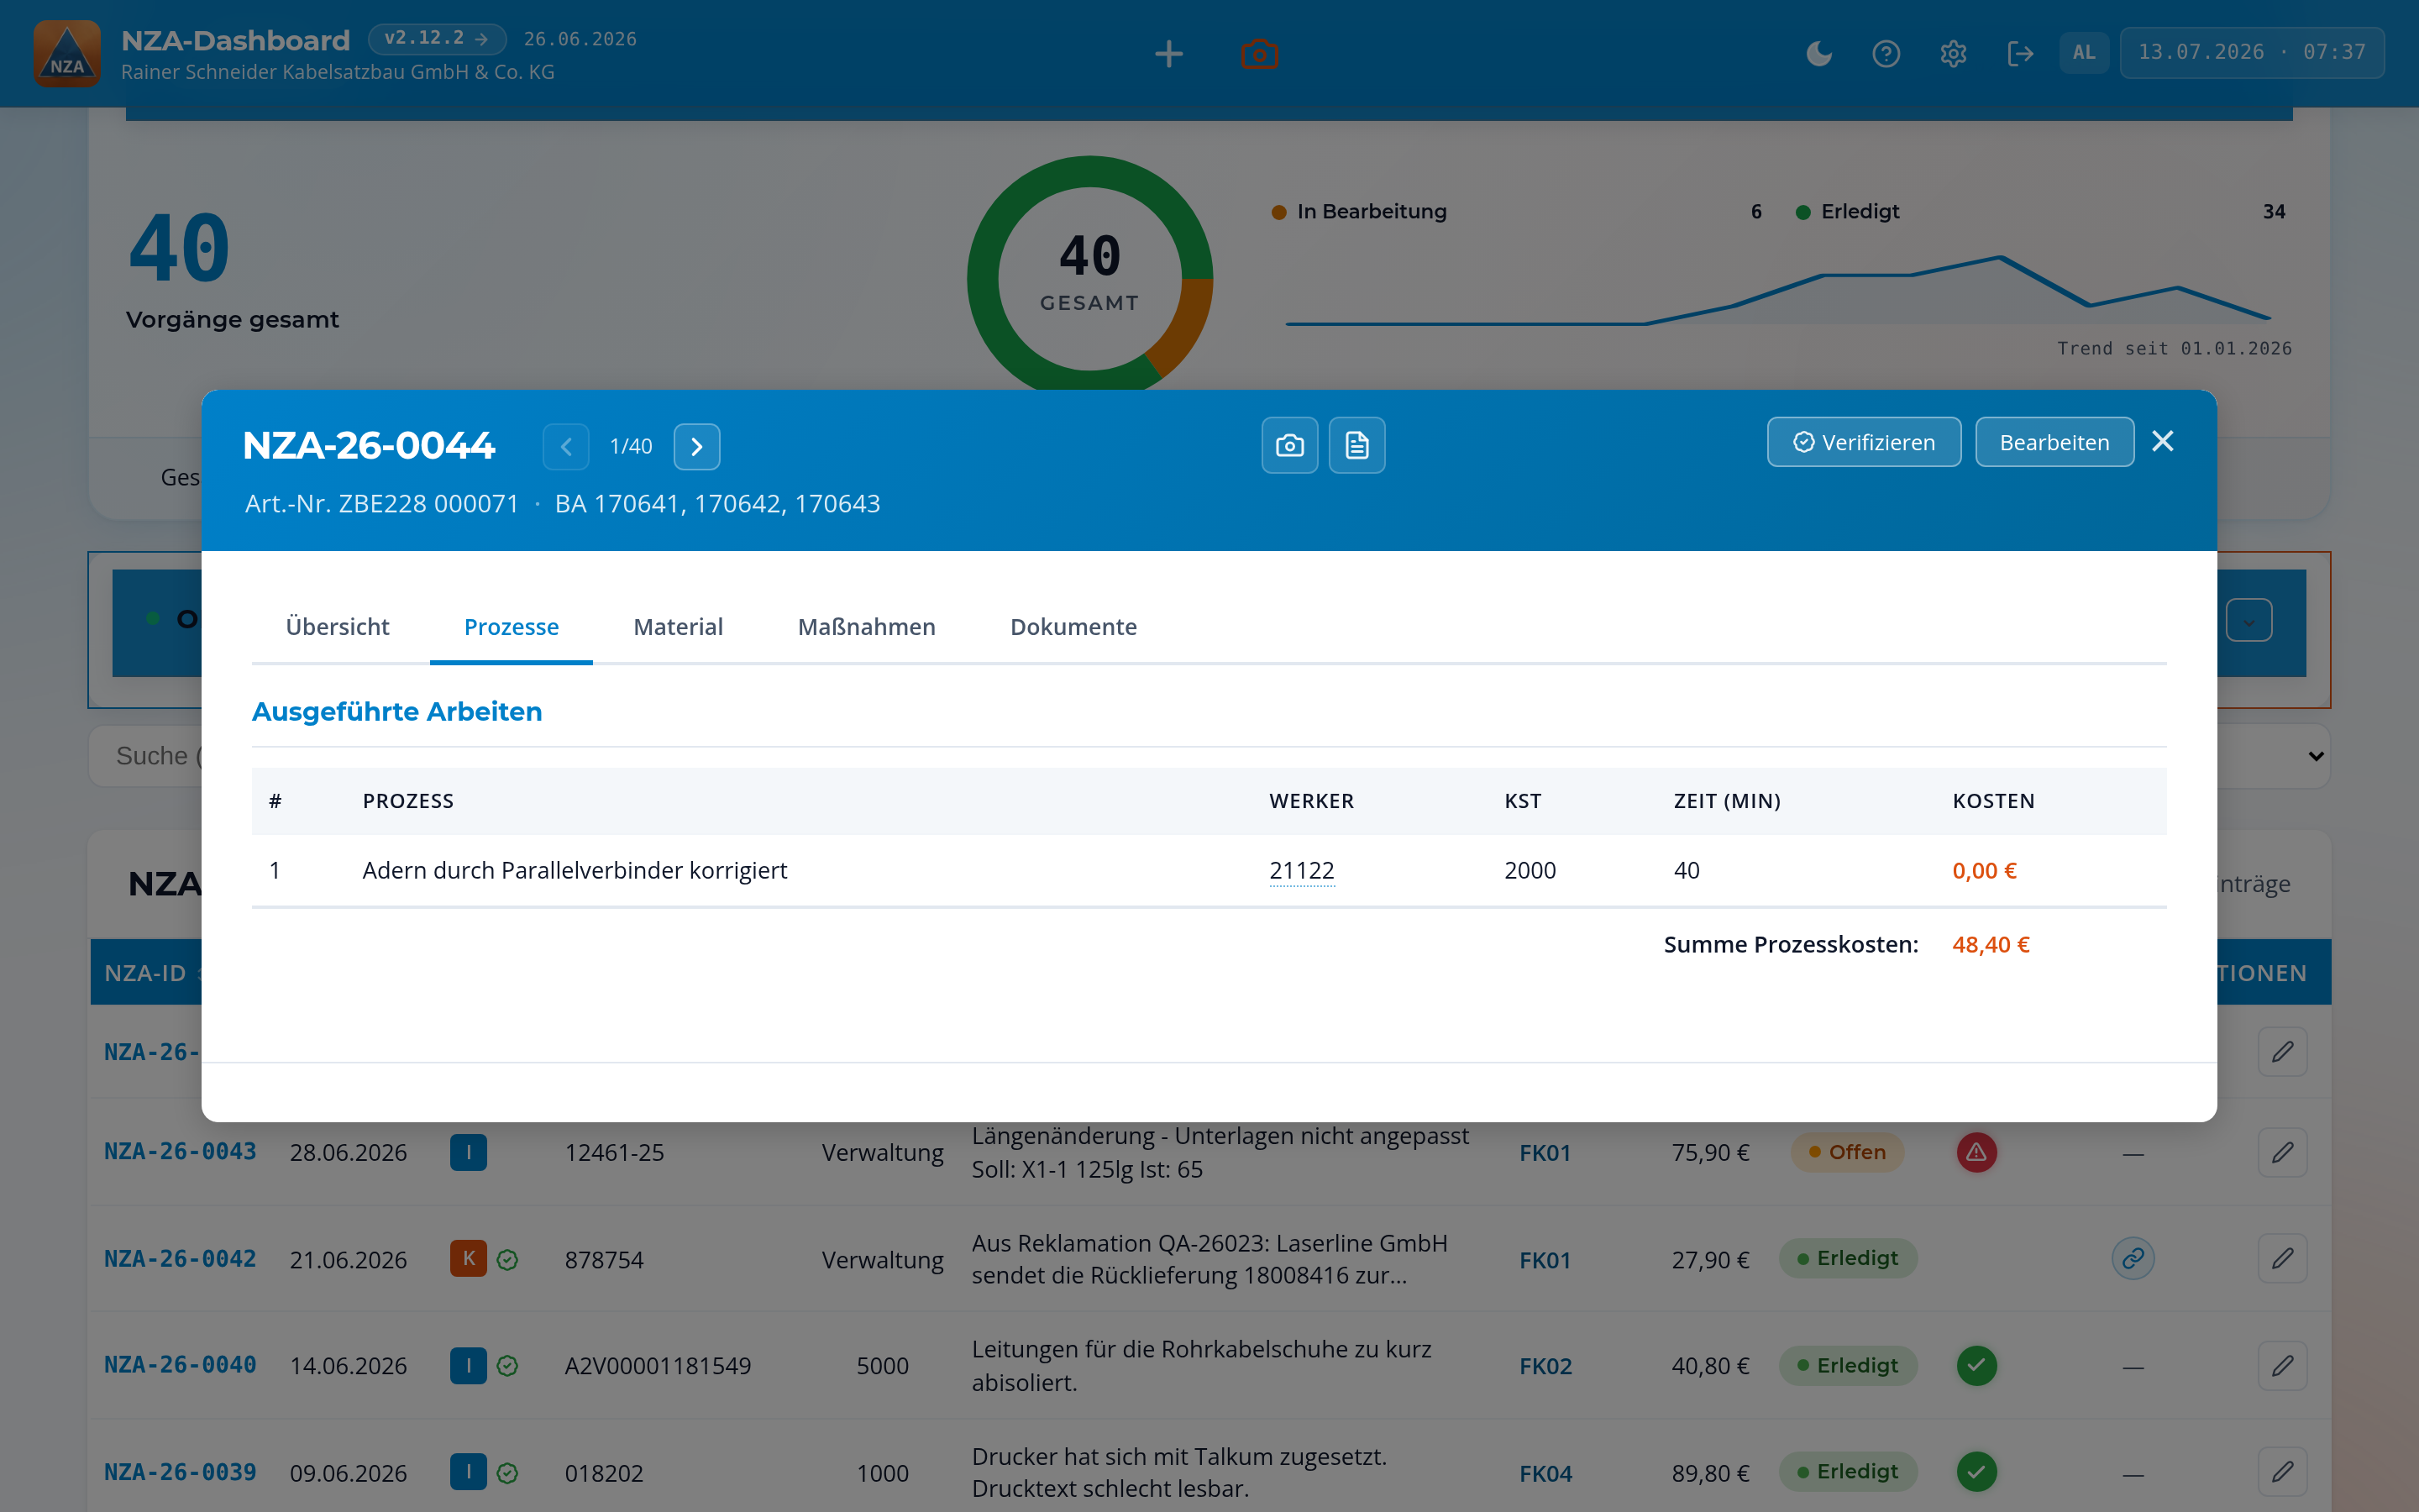The width and height of the screenshot is (2419, 1512).
Task: Click the plus icon in header
Action: coord(1168,54)
